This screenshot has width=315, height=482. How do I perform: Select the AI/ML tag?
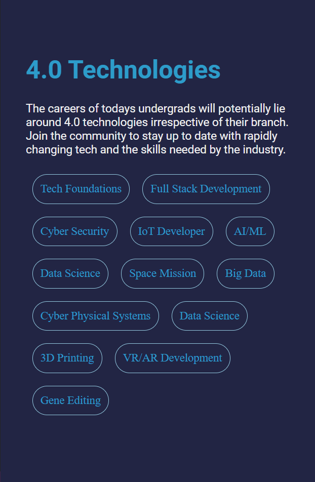point(250,231)
